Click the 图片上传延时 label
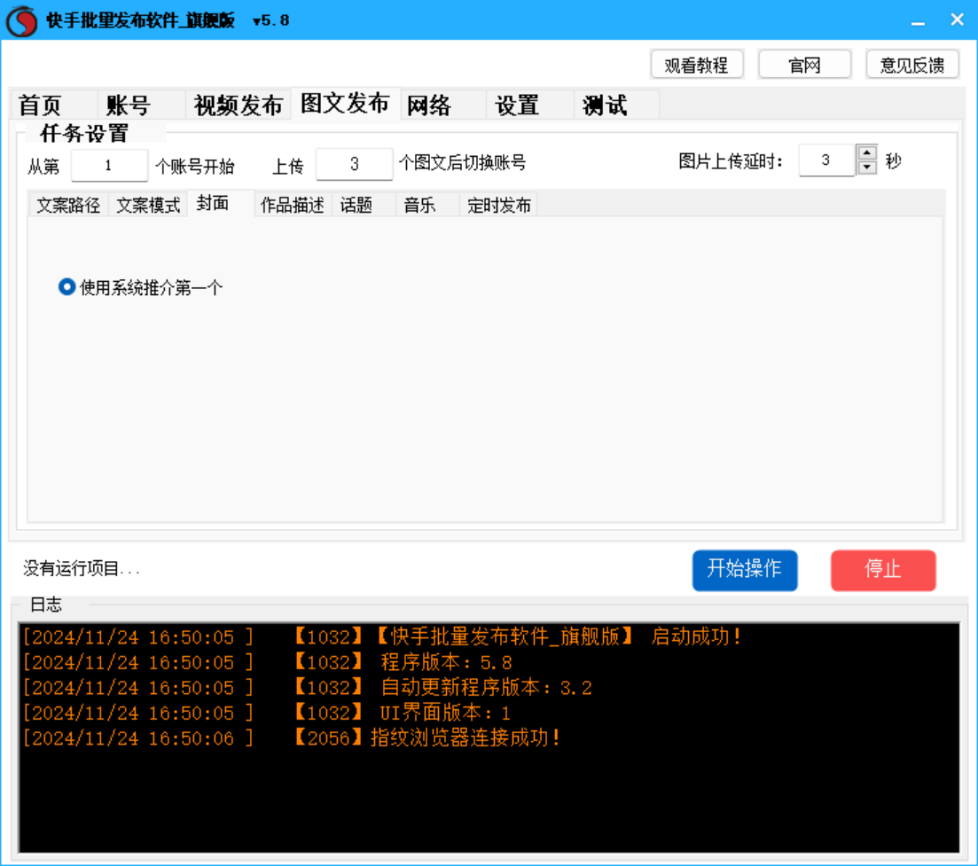978x866 pixels. point(731,160)
